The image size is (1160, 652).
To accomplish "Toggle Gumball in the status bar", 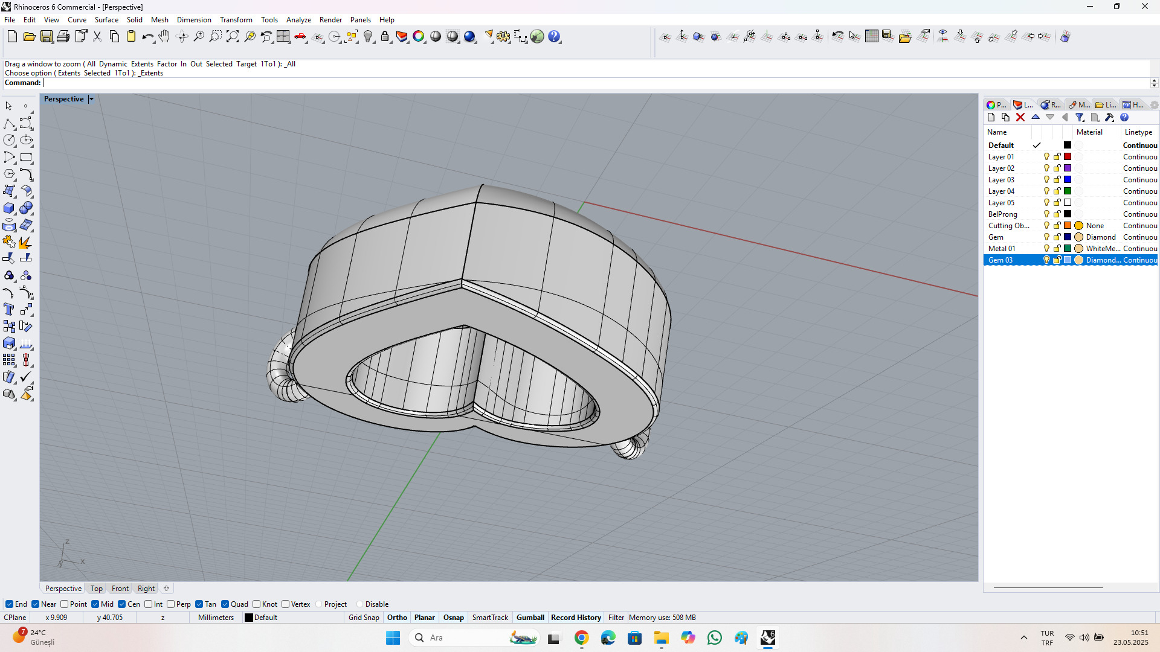I will [x=530, y=618].
